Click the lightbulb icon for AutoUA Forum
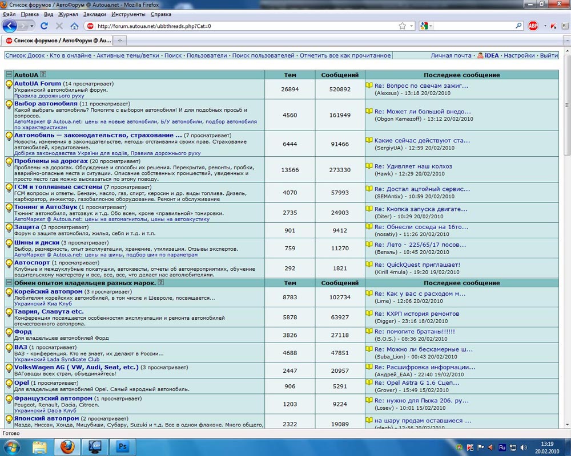This screenshot has width=571, height=456. click(x=9, y=84)
